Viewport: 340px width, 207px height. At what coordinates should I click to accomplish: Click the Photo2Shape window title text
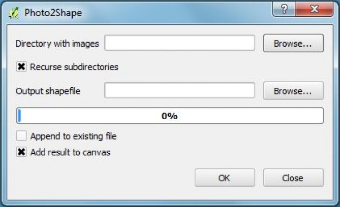[x=53, y=13]
